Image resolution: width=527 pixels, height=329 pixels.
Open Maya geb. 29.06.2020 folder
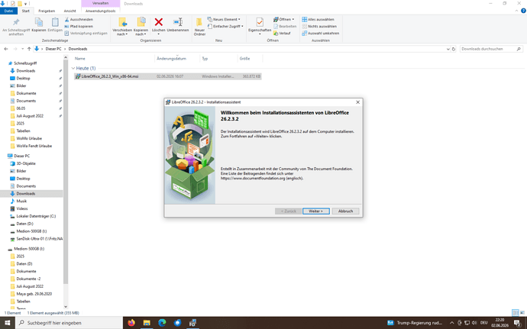tap(34, 294)
